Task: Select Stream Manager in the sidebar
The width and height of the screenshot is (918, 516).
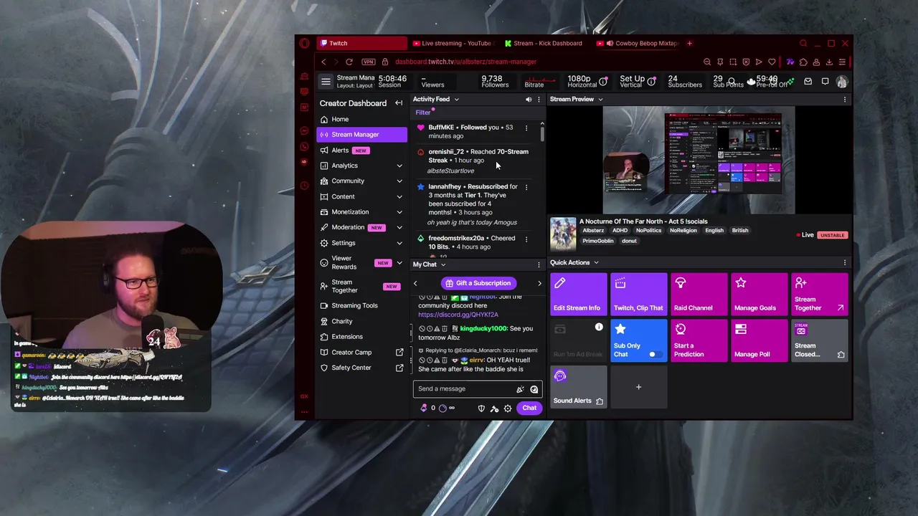Action: point(361,135)
